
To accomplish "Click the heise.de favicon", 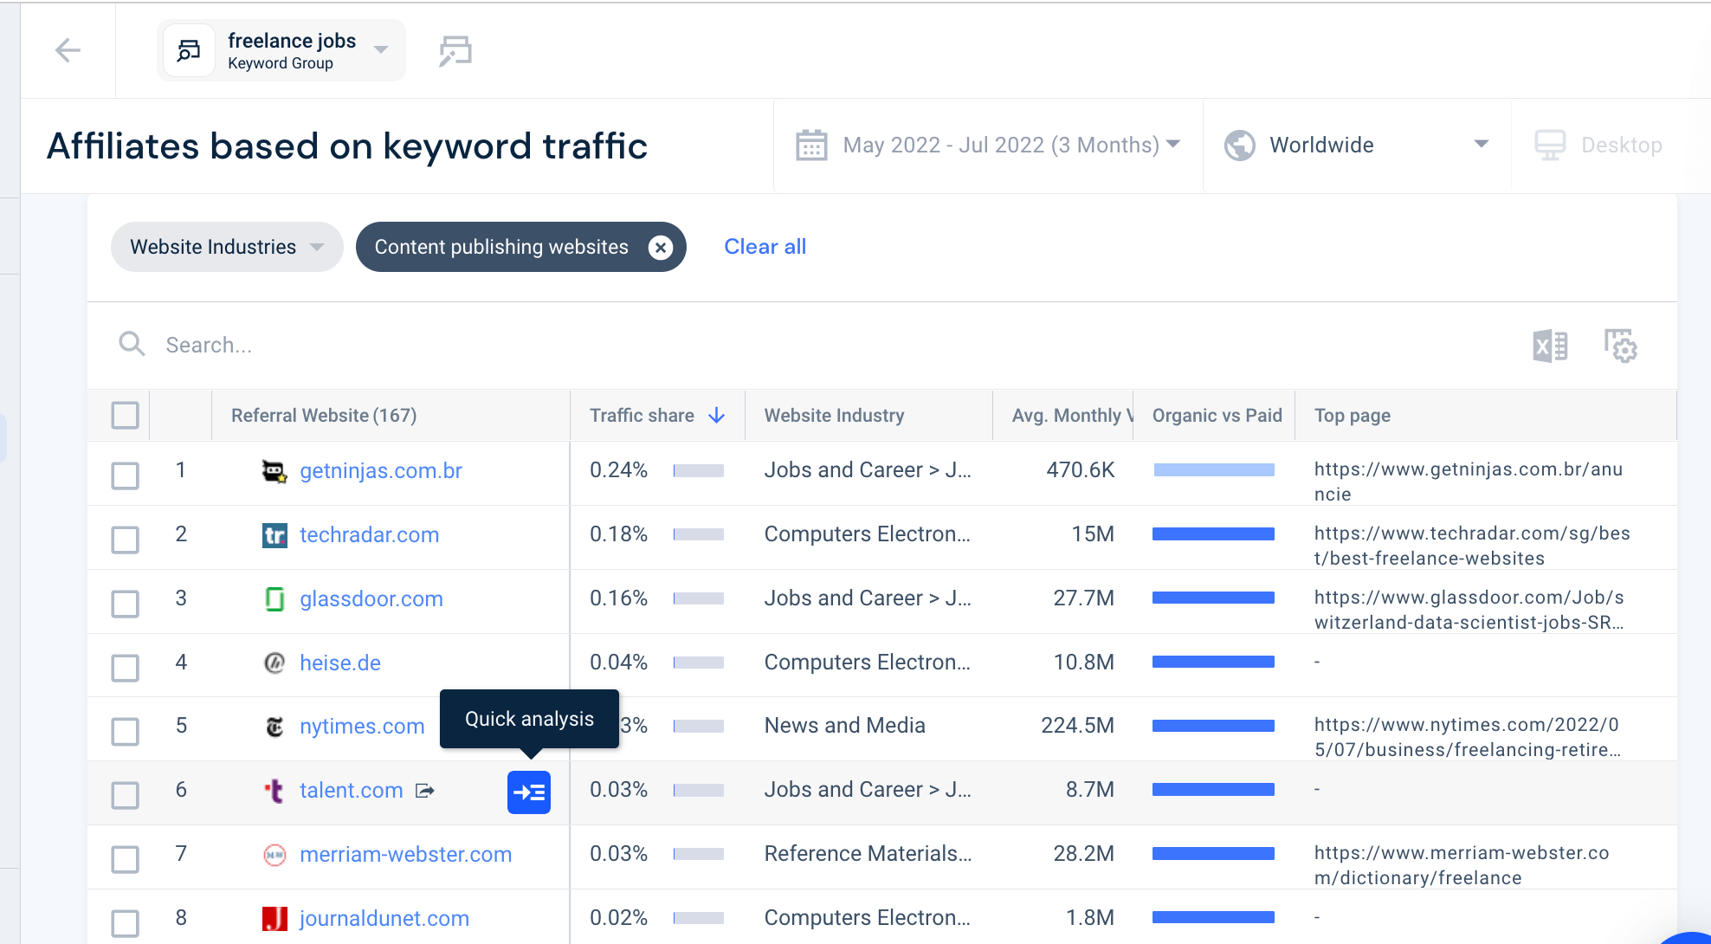I will (274, 663).
